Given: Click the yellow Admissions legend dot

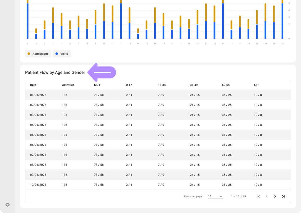Looking at the screenshot, I should (29, 54).
